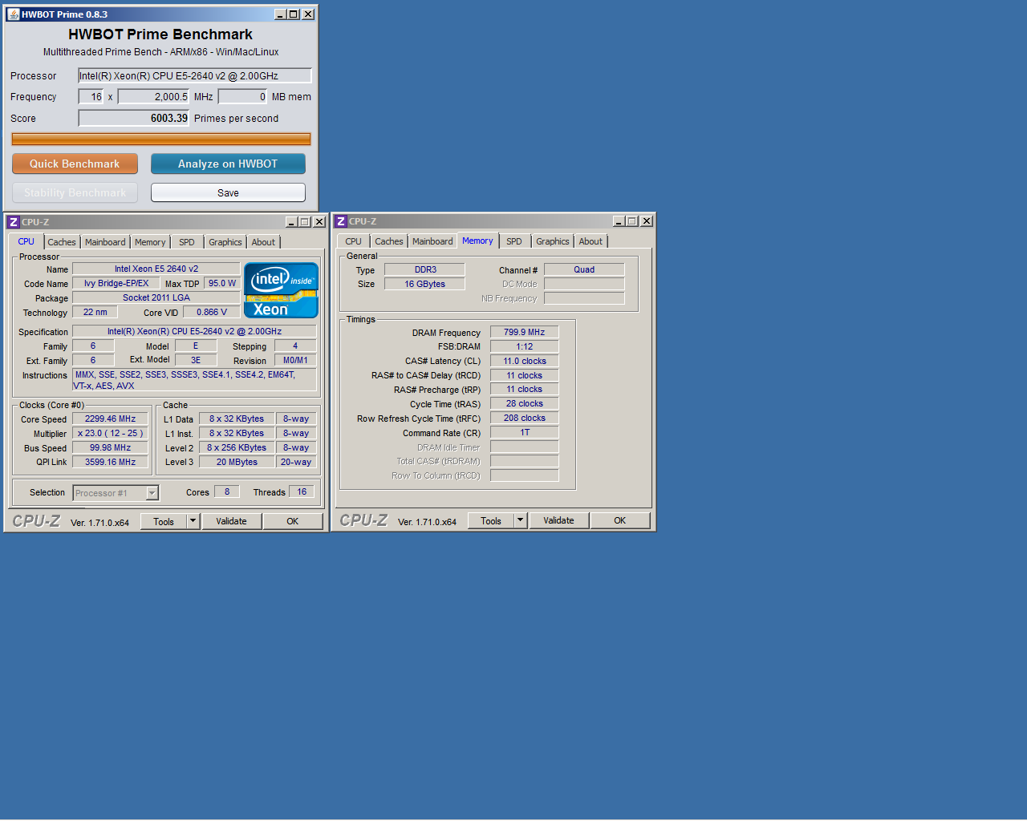Select the Processor name field in HWBOT Prime

point(195,75)
